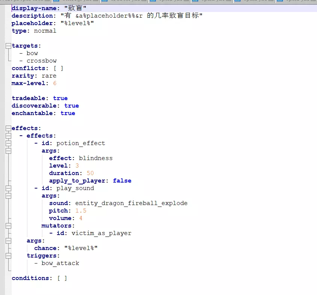Click the play_sound id value

(x=75, y=188)
